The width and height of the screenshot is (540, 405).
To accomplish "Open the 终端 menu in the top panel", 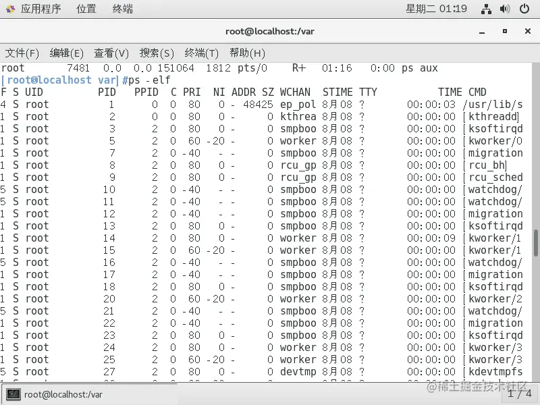I will 123,9.
